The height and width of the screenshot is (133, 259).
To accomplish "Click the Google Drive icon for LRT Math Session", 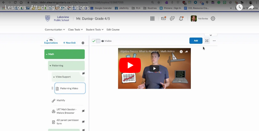I will [53, 111].
